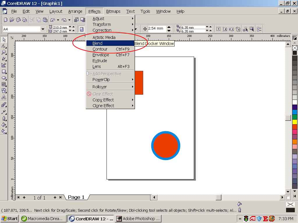The height and width of the screenshot is (223, 298).
Task: Expand the Redo history dropdown arrow
Action: click(69, 20)
